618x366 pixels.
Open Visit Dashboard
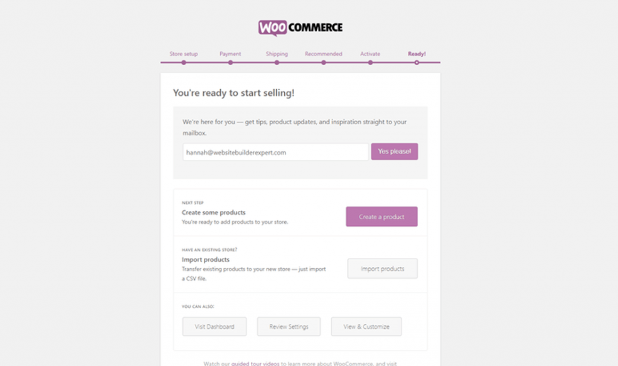click(x=214, y=326)
